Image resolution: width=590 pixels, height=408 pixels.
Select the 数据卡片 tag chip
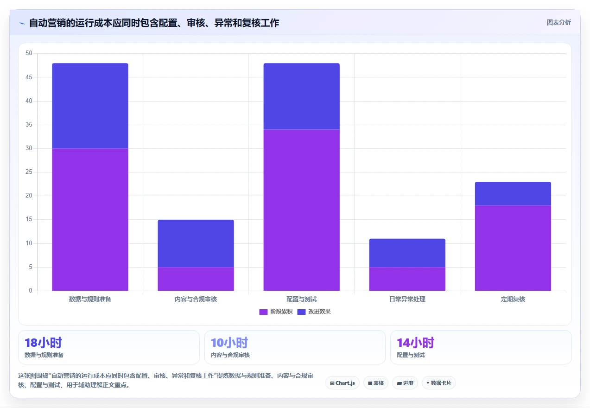coord(439,383)
